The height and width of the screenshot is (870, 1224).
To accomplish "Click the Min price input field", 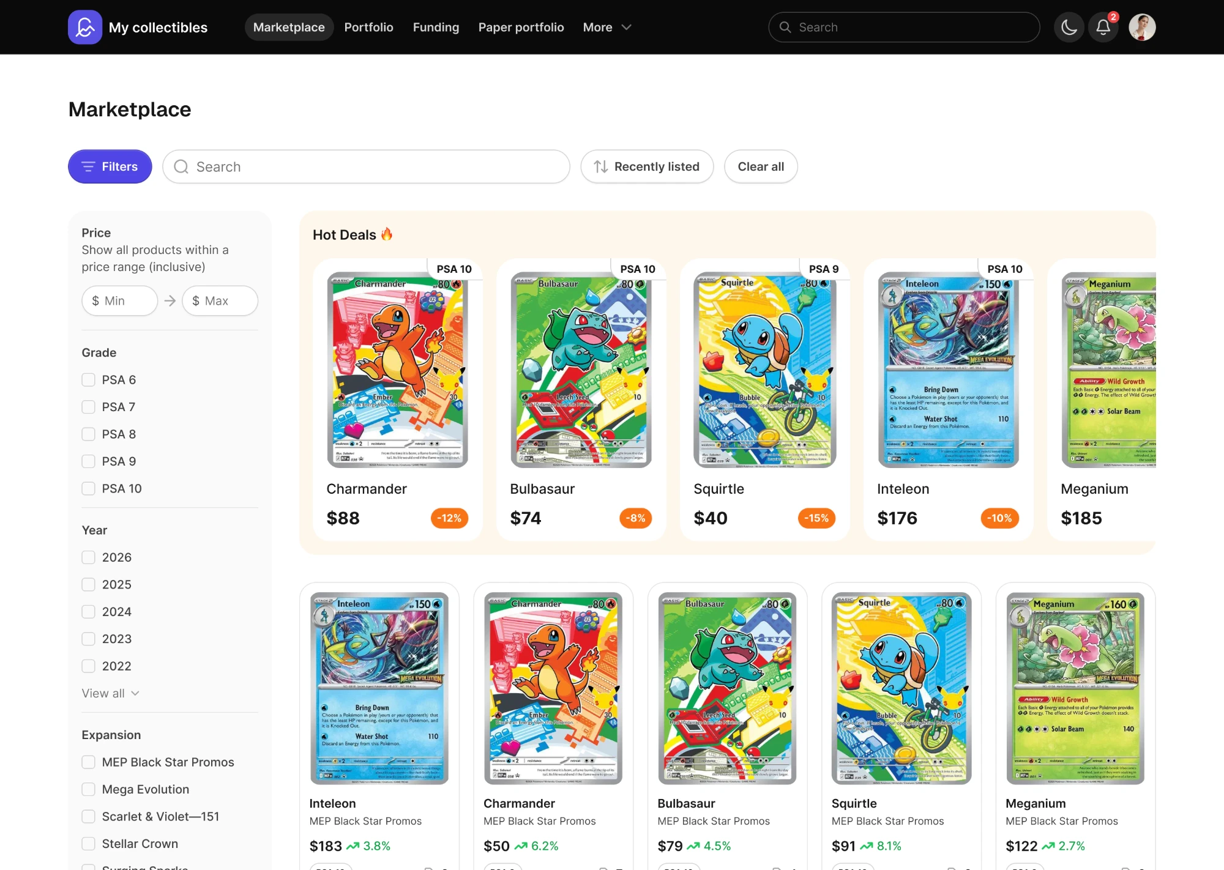I will coord(119,300).
